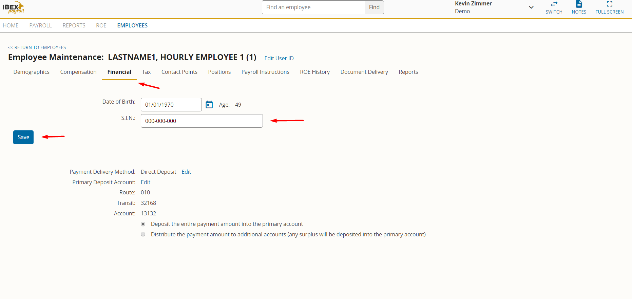This screenshot has height=299, width=632.
Task: Switch to the Demographics tab
Action: click(x=32, y=72)
